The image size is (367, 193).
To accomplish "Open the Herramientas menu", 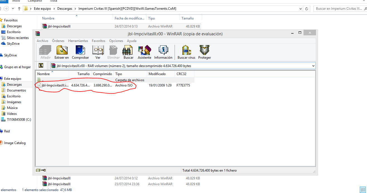I will (78, 41).
